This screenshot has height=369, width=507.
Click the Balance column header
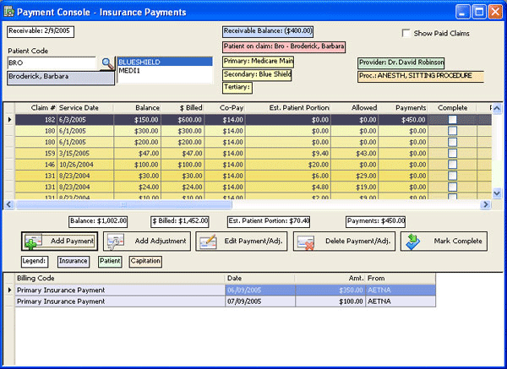pos(148,108)
